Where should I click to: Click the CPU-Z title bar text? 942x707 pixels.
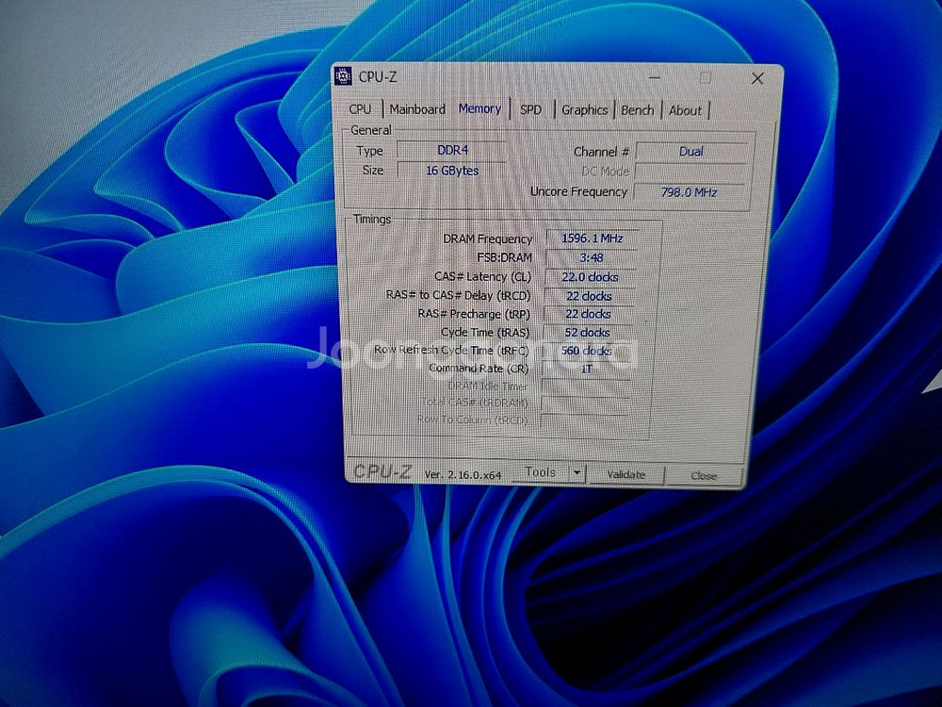378,77
